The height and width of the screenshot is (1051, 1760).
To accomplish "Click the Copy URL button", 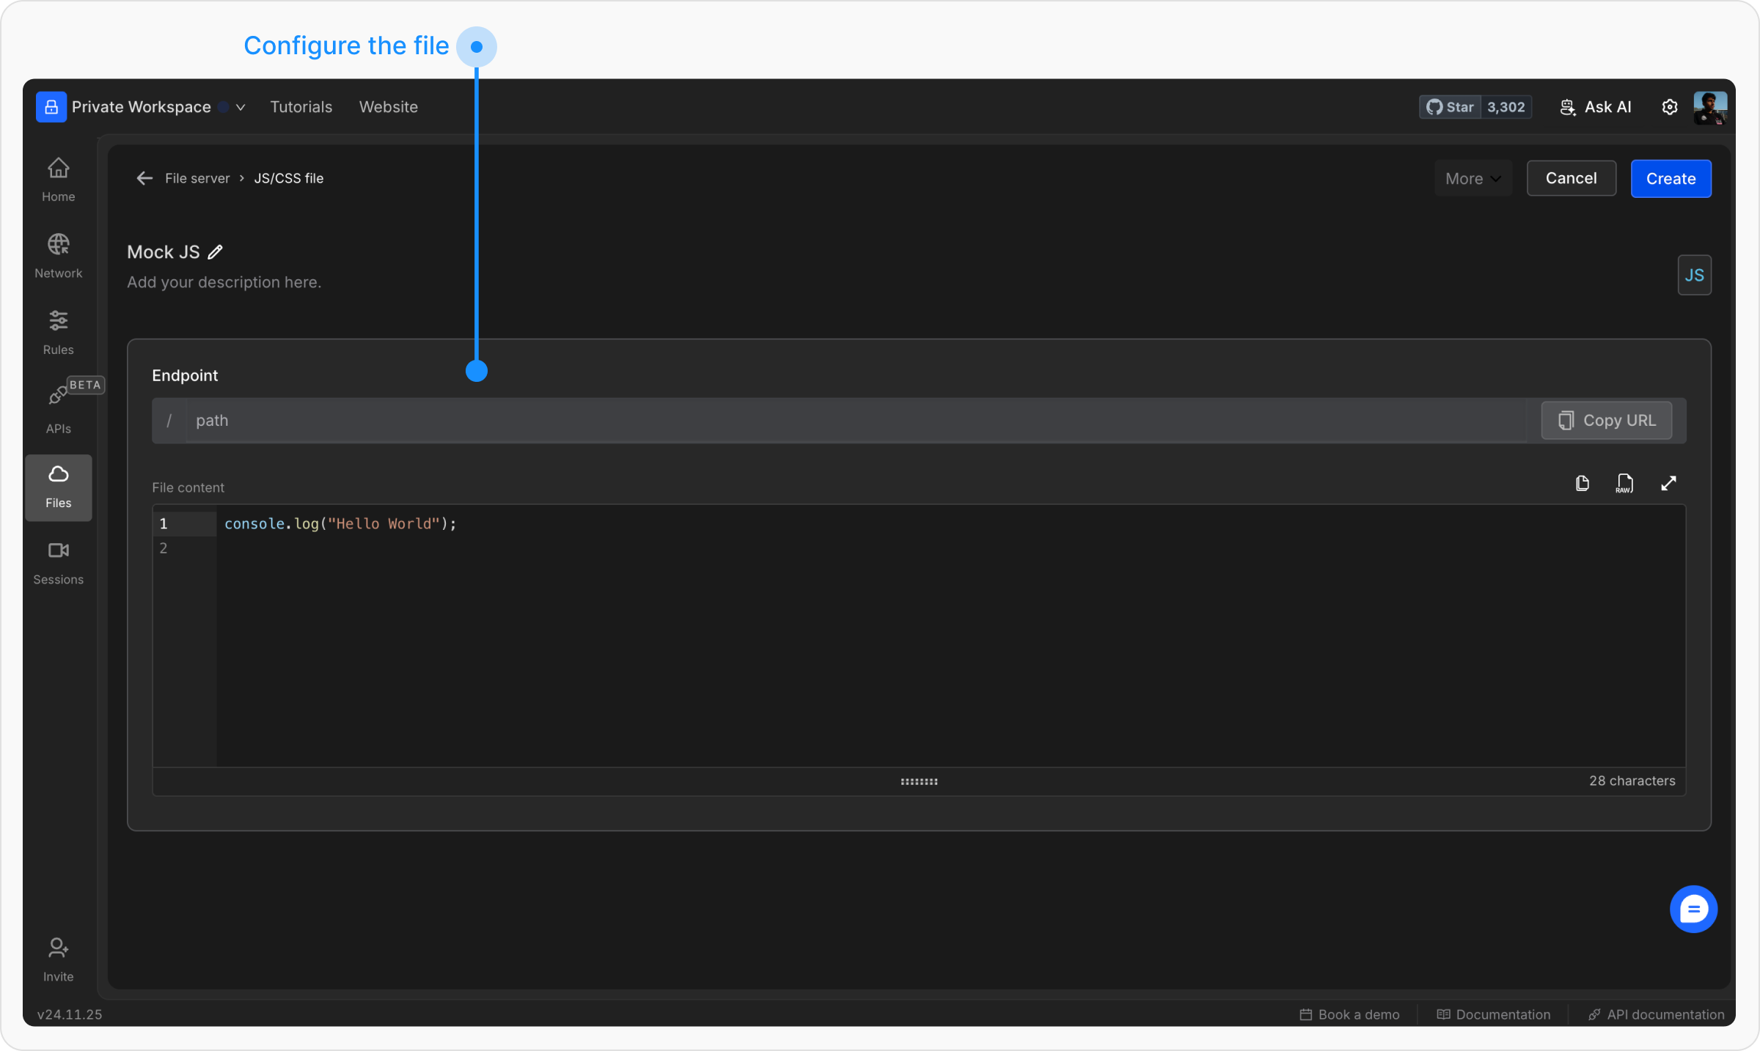I will pyautogui.click(x=1606, y=421).
